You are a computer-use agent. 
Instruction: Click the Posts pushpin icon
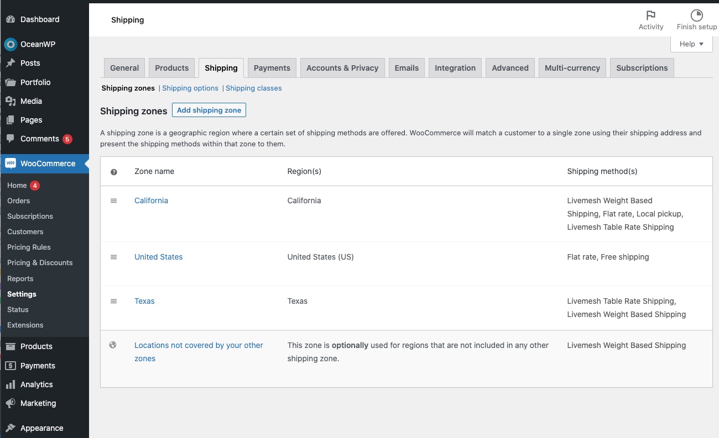click(11, 63)
